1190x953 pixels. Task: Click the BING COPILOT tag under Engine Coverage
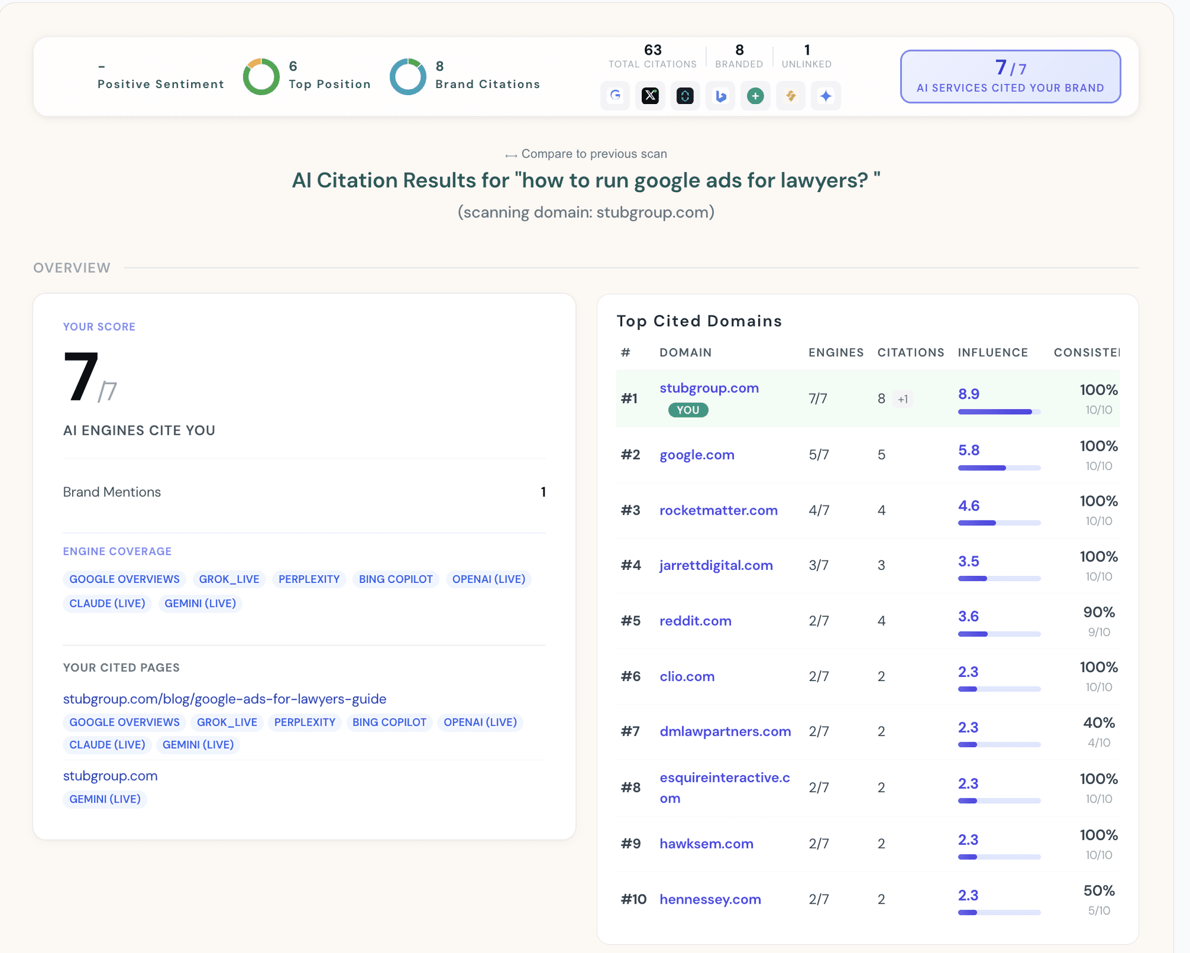click(x=396, y=579)
